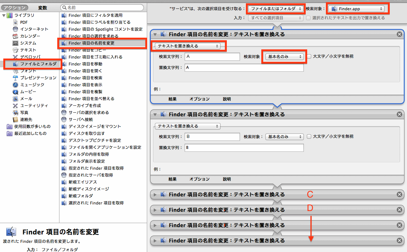Viewport: 407px width, 252px height.
Task: Click the インターネット globe icon
Action: [15, 29]
